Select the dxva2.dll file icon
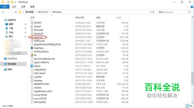194x108 pixels. (32, 33)
